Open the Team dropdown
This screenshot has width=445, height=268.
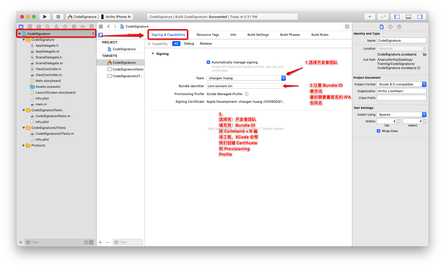point(246,78)
